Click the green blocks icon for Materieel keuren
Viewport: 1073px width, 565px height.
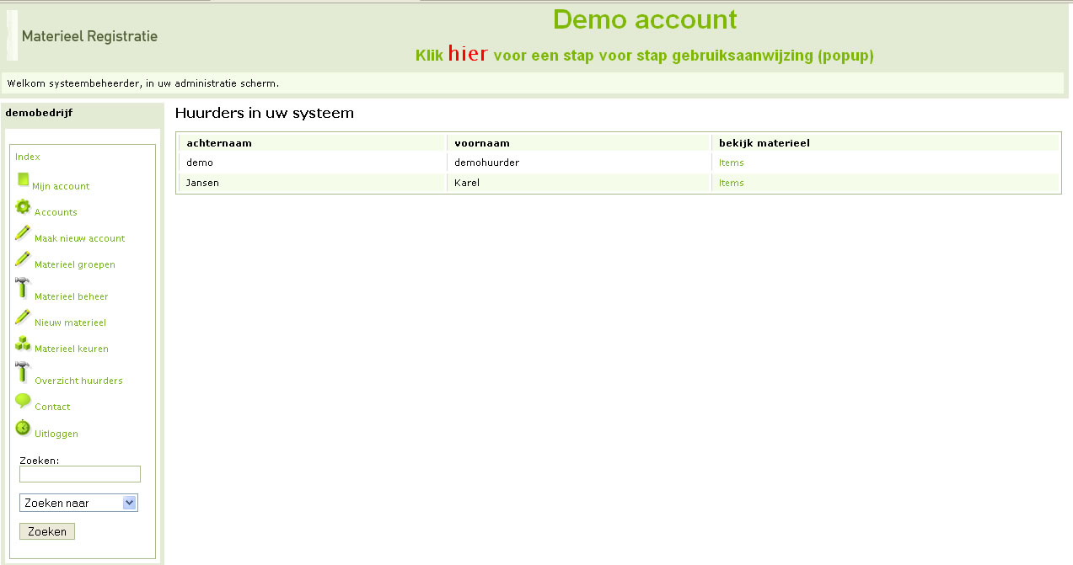(x=23, y=344)
